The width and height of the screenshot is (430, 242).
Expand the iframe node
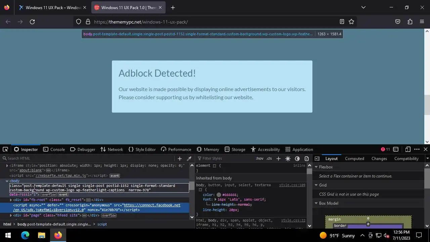point(7,166)
